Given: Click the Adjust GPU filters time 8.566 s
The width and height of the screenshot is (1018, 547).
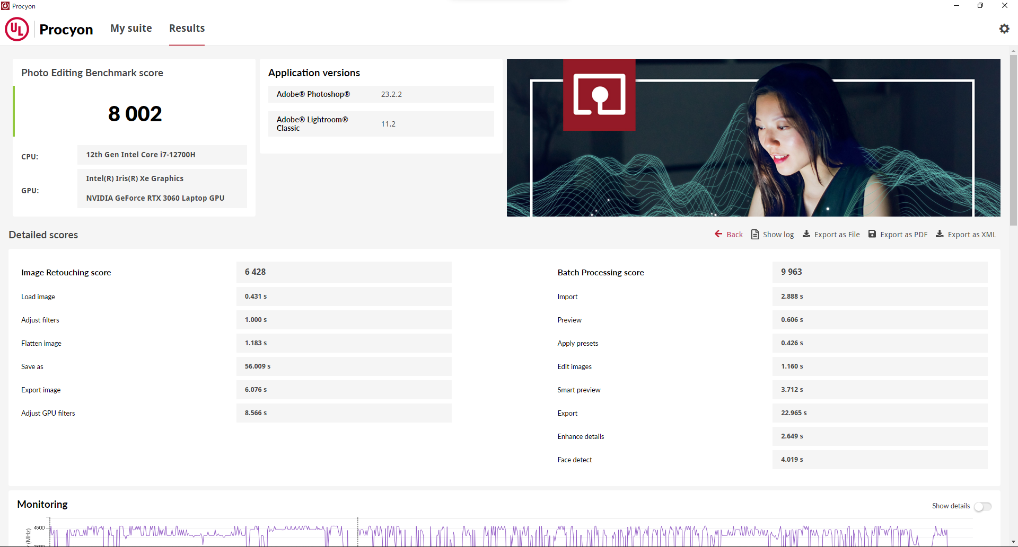Looking at the screenshot, I should (256, 413).
